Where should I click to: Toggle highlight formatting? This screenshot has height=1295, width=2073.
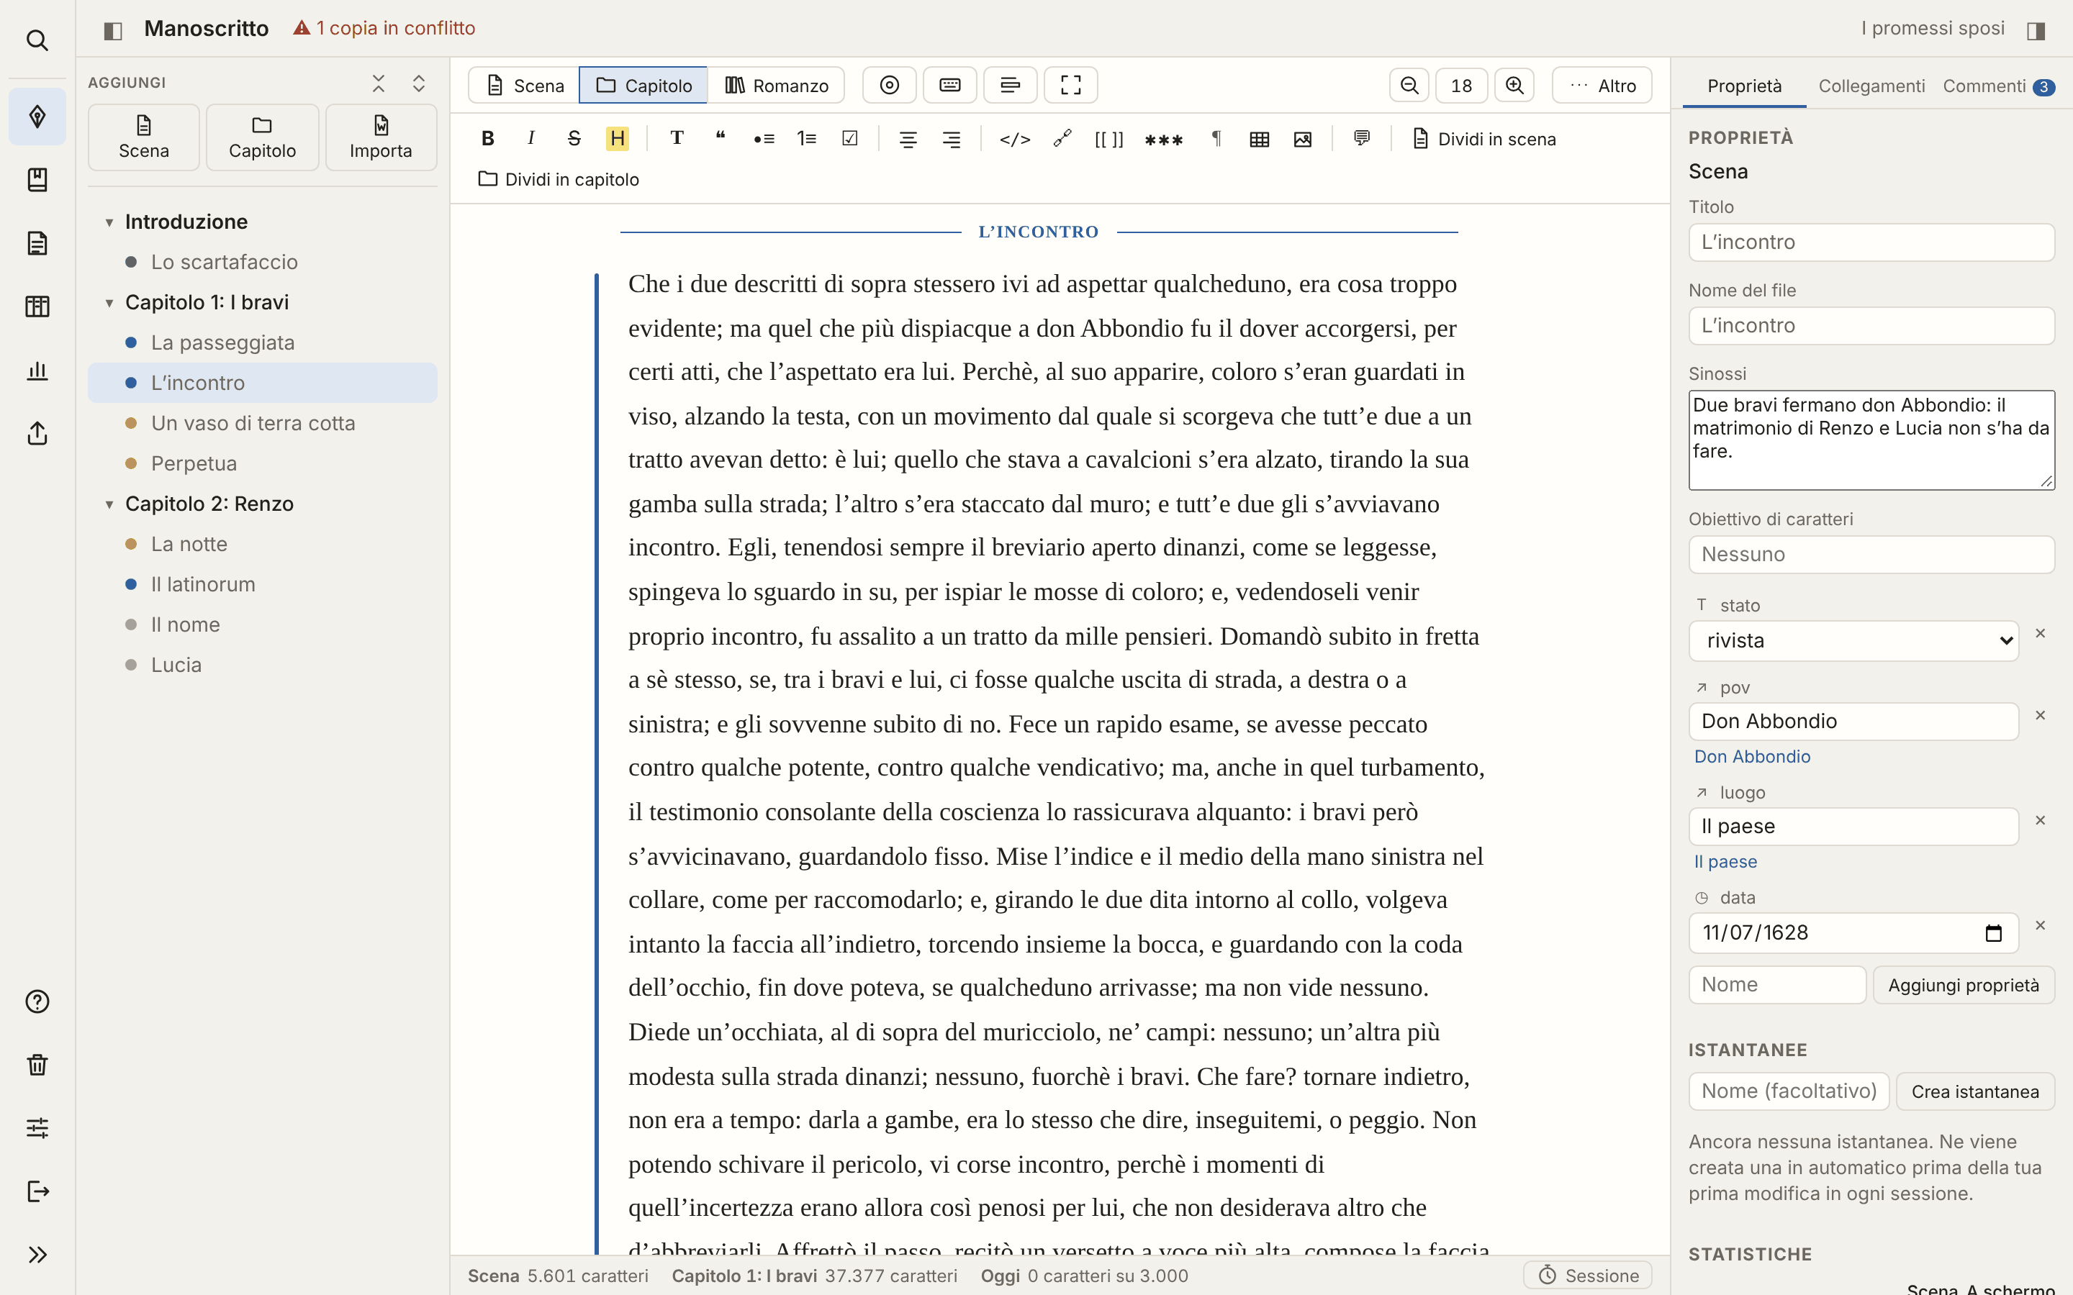pyautogui.click(x=617, y=139)
